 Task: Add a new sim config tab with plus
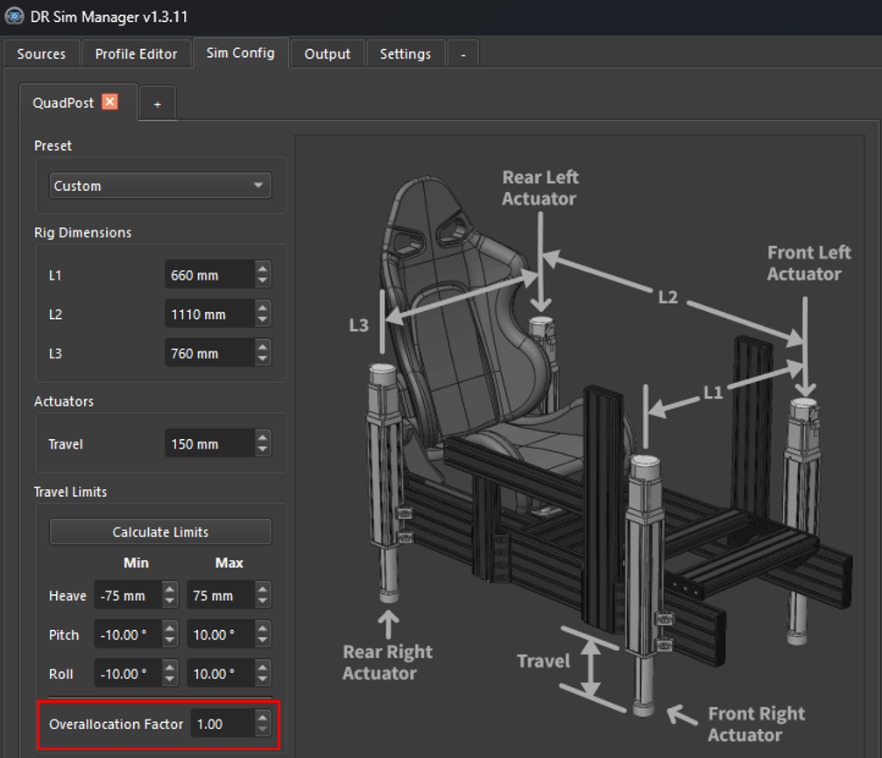[x=158, y=103]
